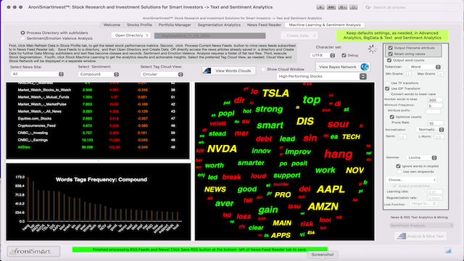Screen dimensions: 464x261
Task: Click the blue chart icon at bottom right
Action: [x=448, y=251]
